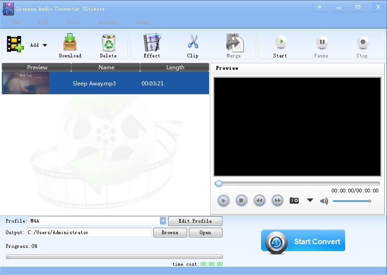The image size is (387, 275).
Task: Open the Profile M4A dropdown
Action: 163,221
